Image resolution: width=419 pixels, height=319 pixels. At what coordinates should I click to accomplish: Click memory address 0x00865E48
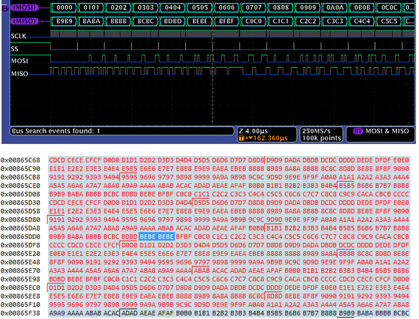20,262
